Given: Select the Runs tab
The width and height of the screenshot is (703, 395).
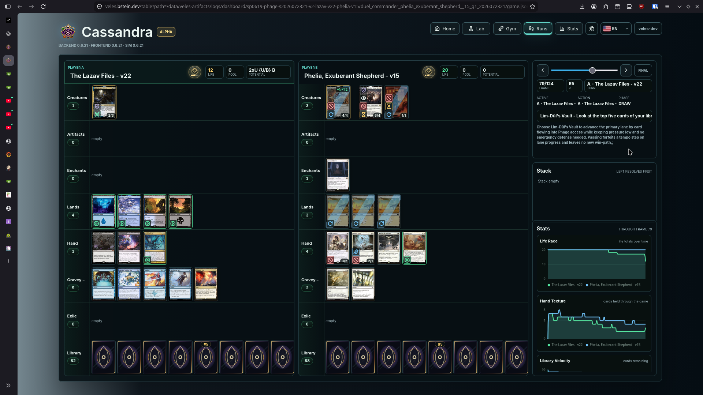Looking at the screenshot, I should tap(538, 29).
